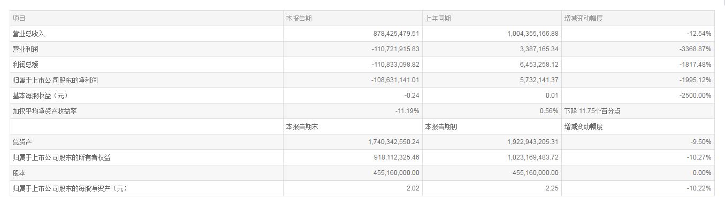Viewport: 725px width, 199px height.
Task: Click the 基本每股收益（元） label
Action: coord(41,95)
